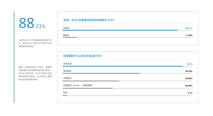The height and width of the screenshot is (116, 213).
Task: Click the 36.19% value label
Action: (x=189, y=71)
